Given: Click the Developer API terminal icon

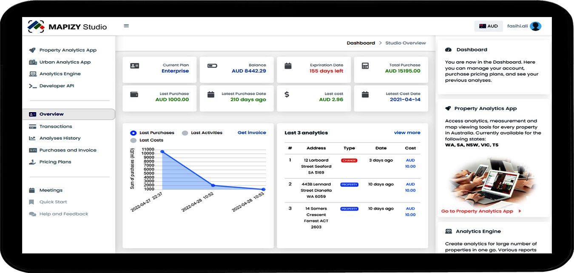Looking at the screenshot, I should [32, 86].
